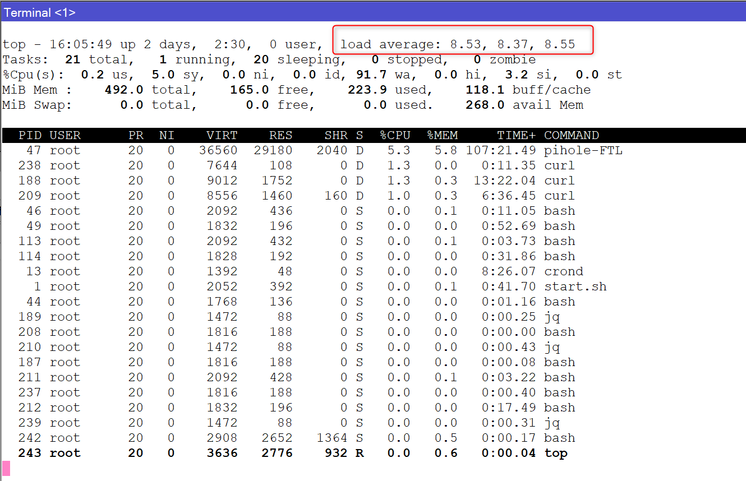Click the pink terminal cursor block

pyautogui.click(x=6, y=469)
